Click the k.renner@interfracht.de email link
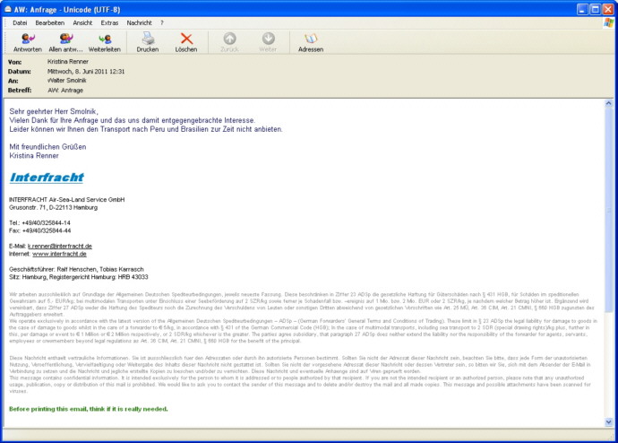Screen dimensions: 618x443 pyautogui.click(x=59, y=245)
